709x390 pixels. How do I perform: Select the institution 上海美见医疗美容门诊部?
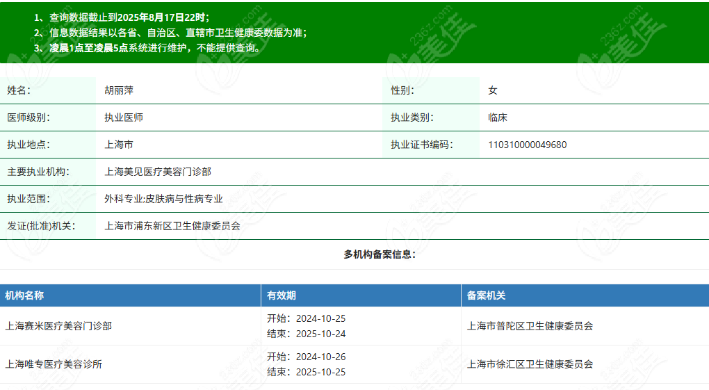(x=158, y=172)
